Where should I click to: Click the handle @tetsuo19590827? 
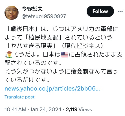[44, 16]
